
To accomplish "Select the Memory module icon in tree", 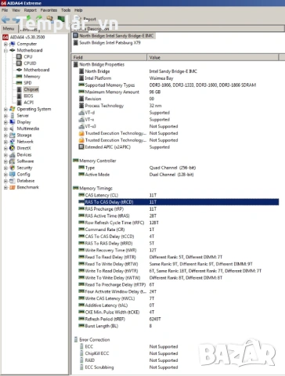I will 19,76.
